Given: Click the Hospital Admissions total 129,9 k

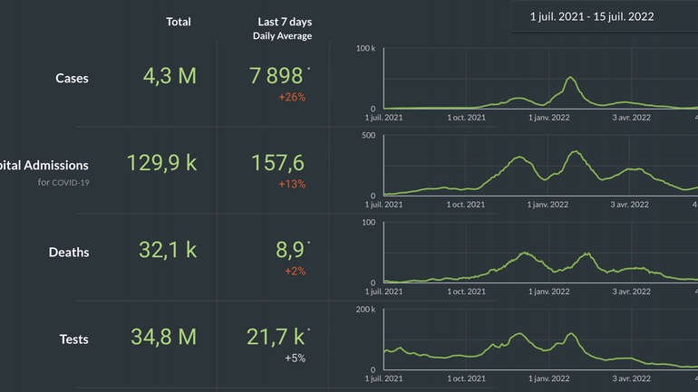Looking at the screenshot, I should 161,163.
